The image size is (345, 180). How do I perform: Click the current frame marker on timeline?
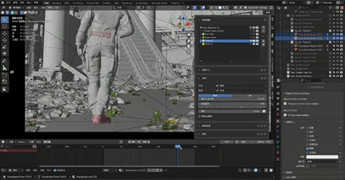point(178,146)
